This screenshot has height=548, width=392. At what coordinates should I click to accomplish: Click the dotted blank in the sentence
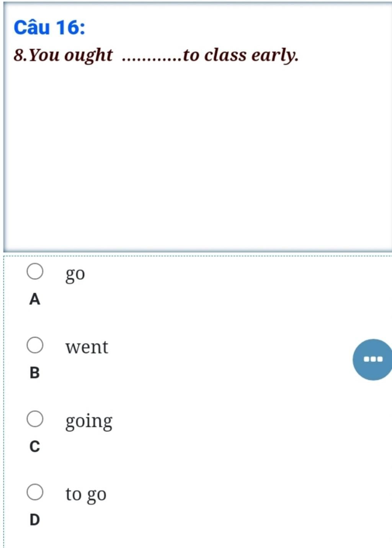click(152, 59)
